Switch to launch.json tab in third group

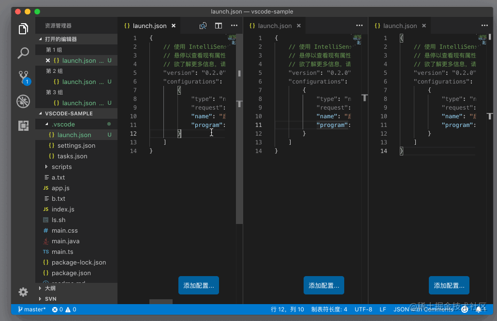[400, 26]
